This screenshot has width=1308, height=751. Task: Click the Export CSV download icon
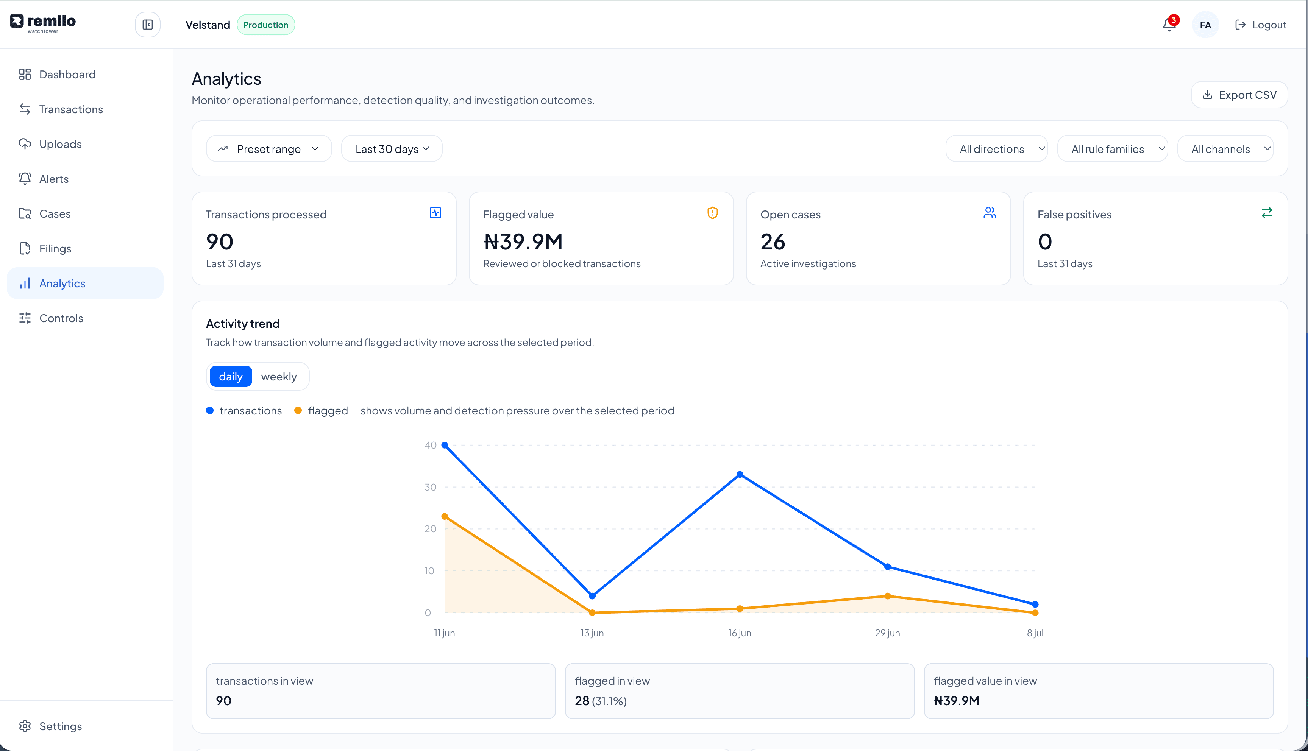1207,95
